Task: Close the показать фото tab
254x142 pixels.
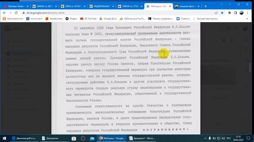Action: [x=198, y=6]
